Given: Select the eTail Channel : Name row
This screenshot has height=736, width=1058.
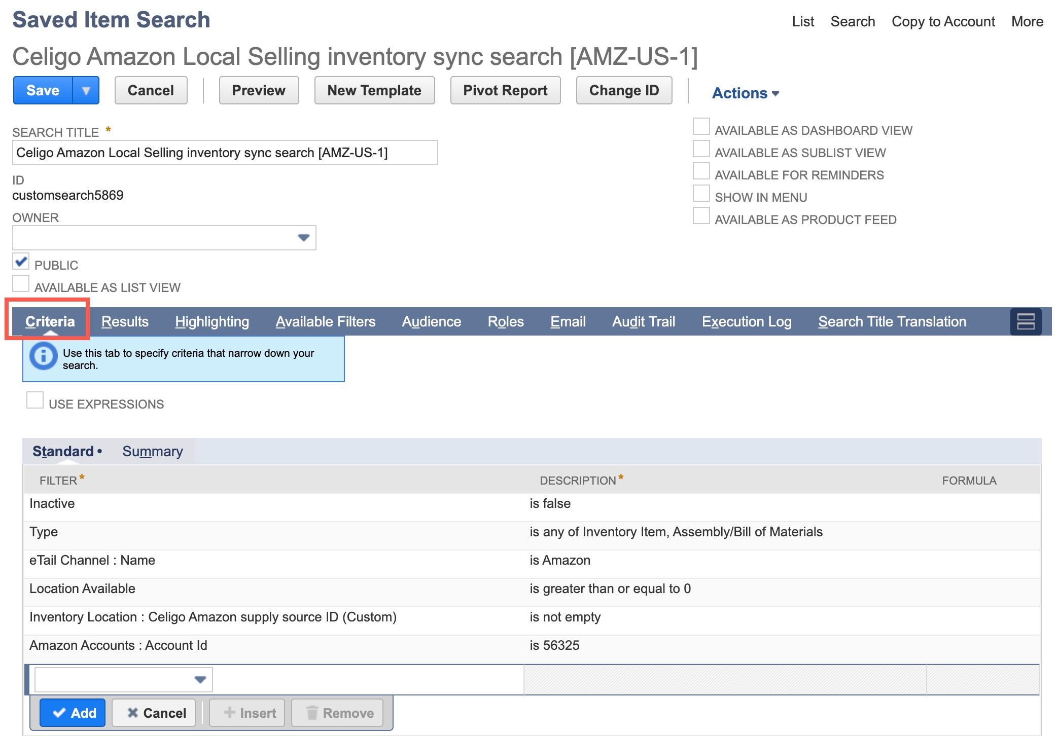Looking at the screenshot, I should (x=532, y=564).
